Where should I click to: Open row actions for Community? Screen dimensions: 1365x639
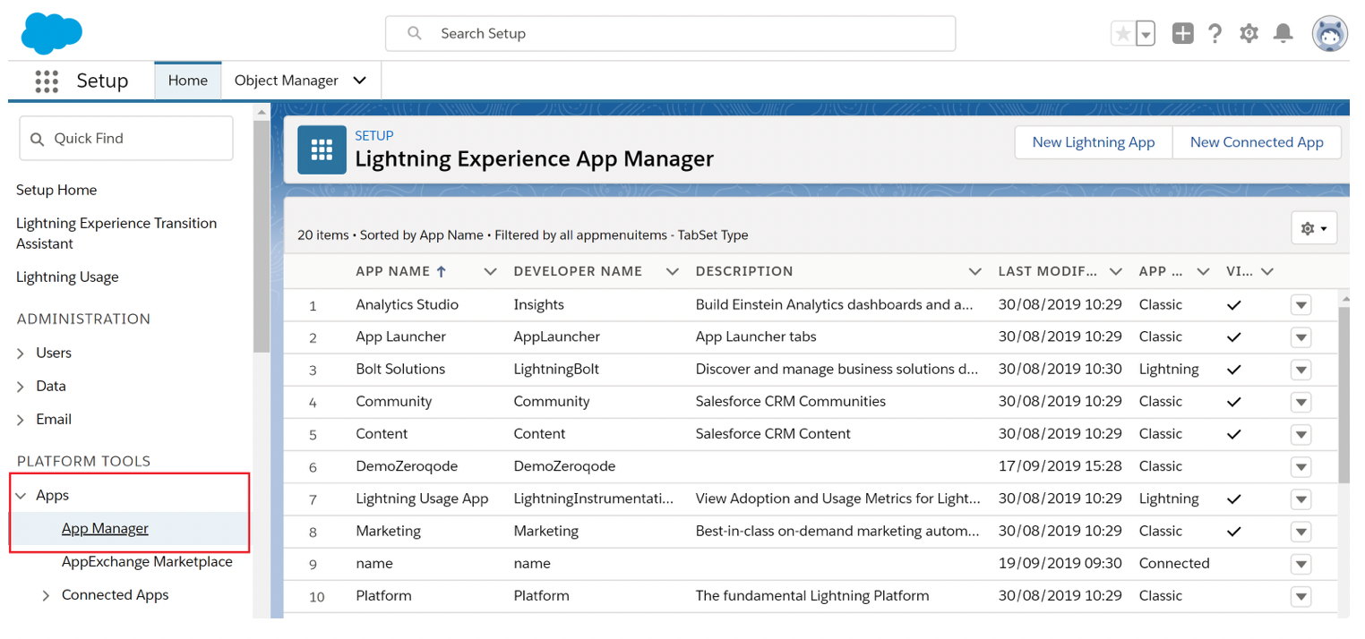tap(1301, 402)
